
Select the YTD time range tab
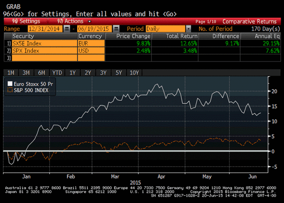coord(57,73)
